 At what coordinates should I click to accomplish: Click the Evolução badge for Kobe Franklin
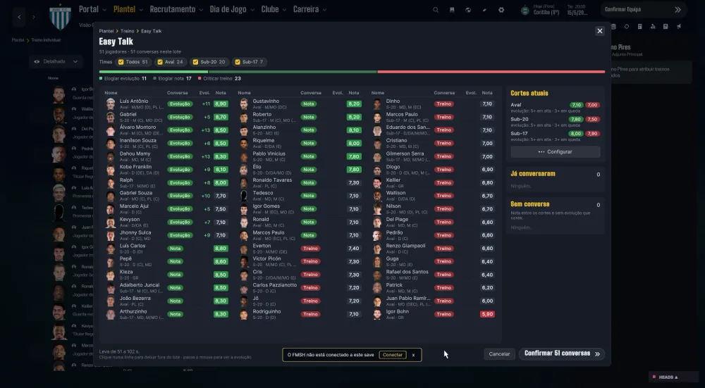(x=180, y=170)
